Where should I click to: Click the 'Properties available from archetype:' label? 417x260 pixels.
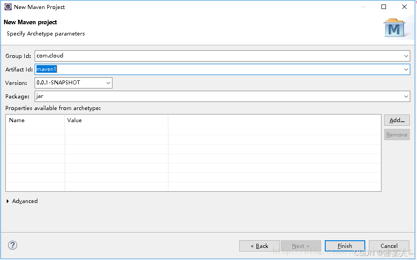coord(53,108)
